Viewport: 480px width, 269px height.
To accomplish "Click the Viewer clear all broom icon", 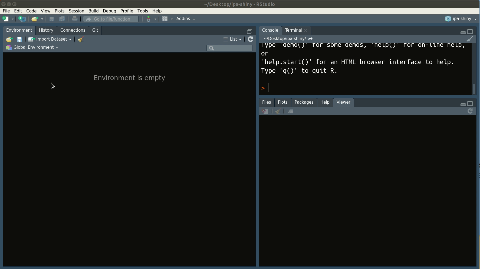I will (278, 111).
